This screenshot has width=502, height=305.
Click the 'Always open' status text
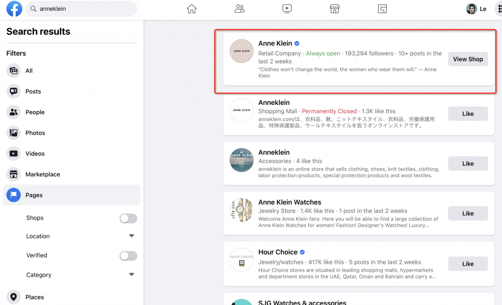tap(323, 53)
